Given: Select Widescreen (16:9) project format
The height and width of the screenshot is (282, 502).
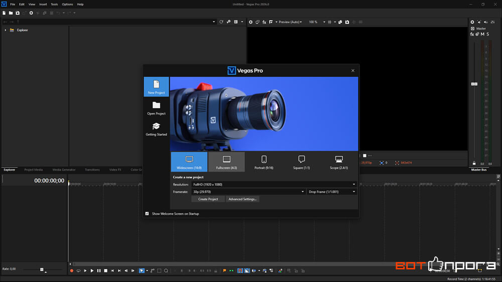Looking at the screenshot, I should (189, 162).
